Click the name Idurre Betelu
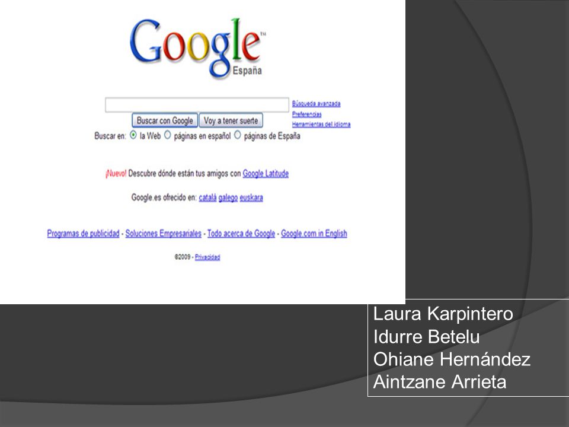The width and height of the screenshot is (569, 427). coord(426,337)
